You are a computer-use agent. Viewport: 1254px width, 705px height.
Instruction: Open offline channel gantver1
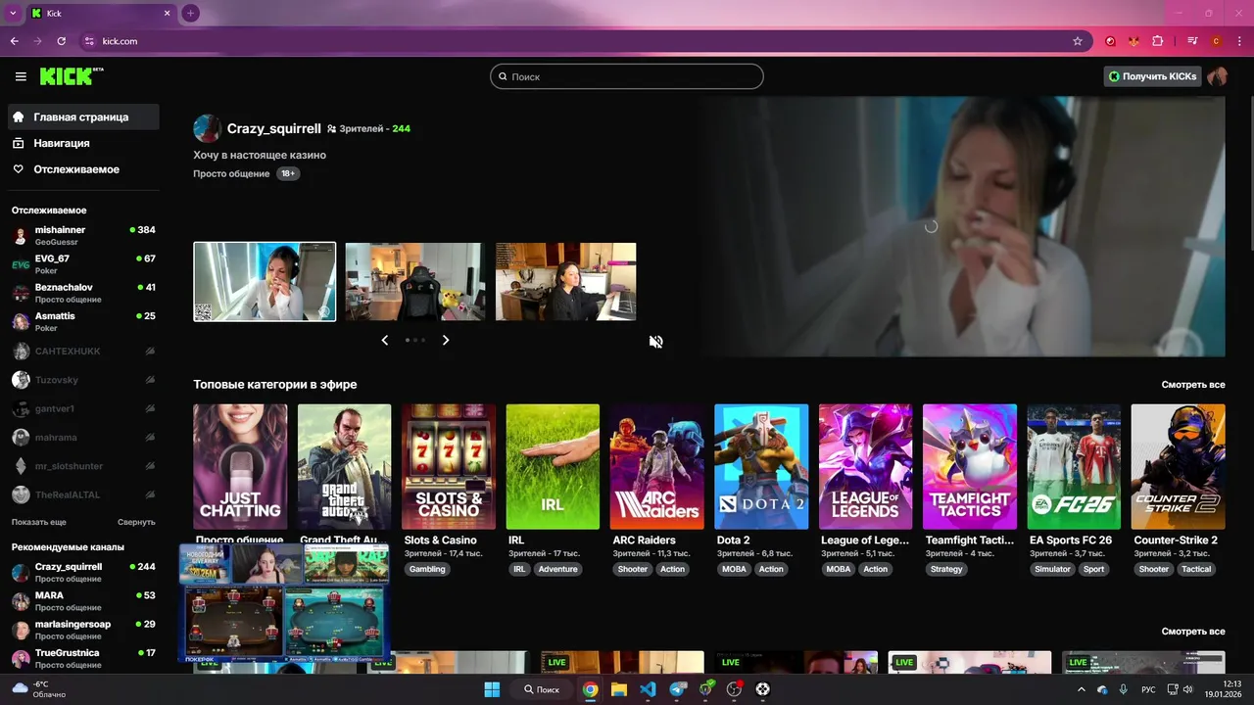point(83,408)
